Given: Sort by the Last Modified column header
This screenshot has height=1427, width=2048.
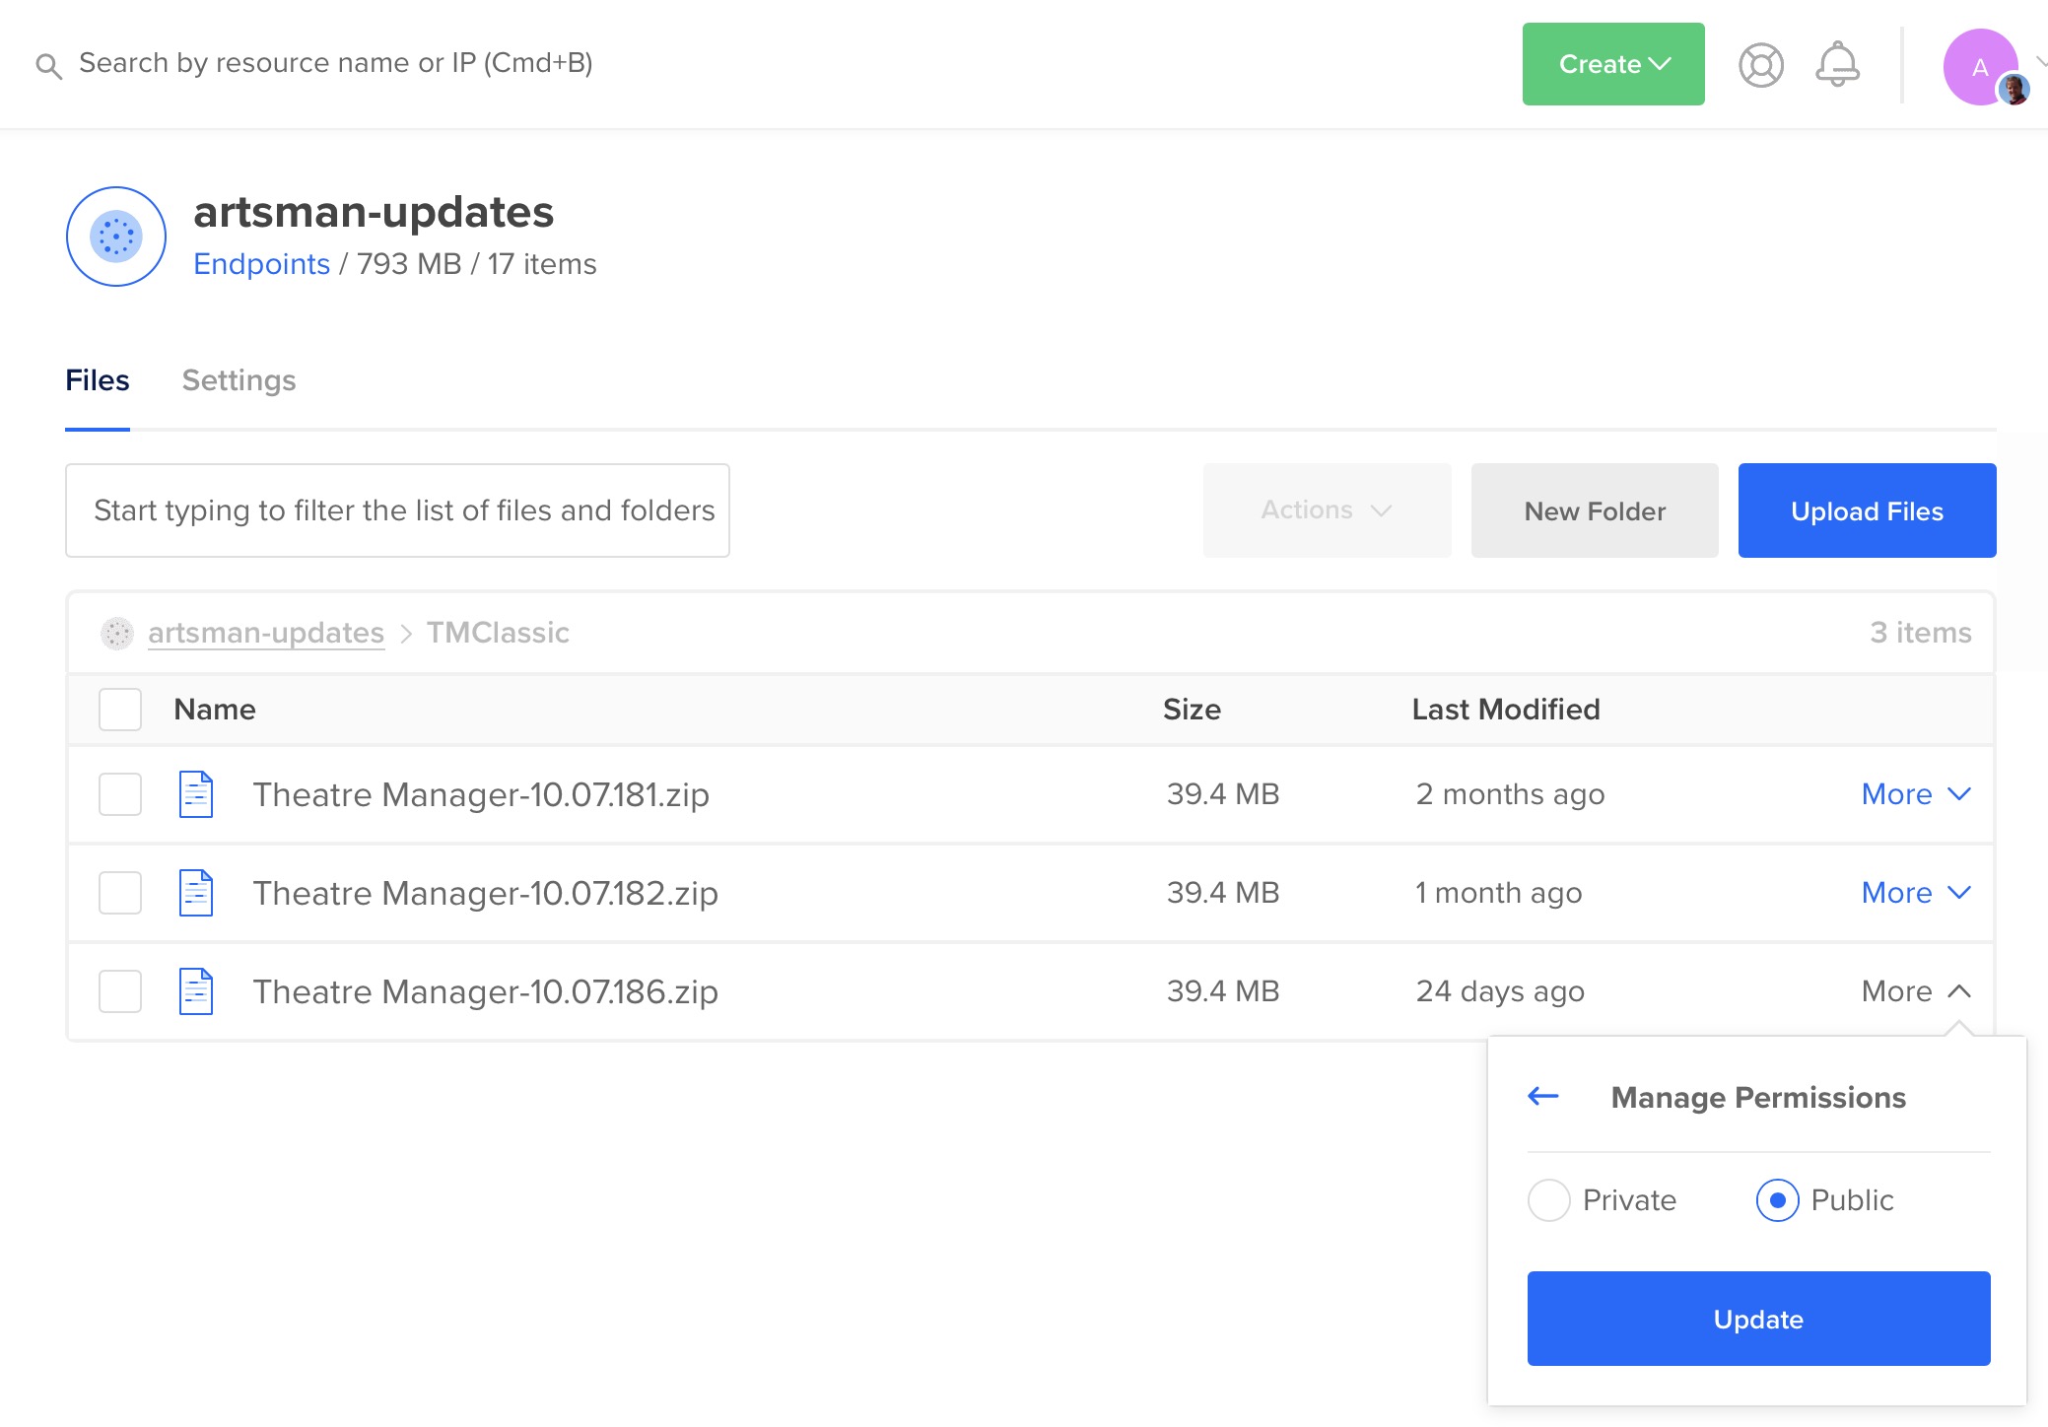Looking at the screenshot, I should click(x=1506, y=710).
